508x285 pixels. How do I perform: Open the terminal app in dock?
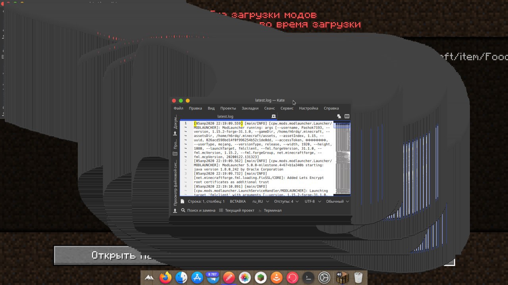[308, 278]
